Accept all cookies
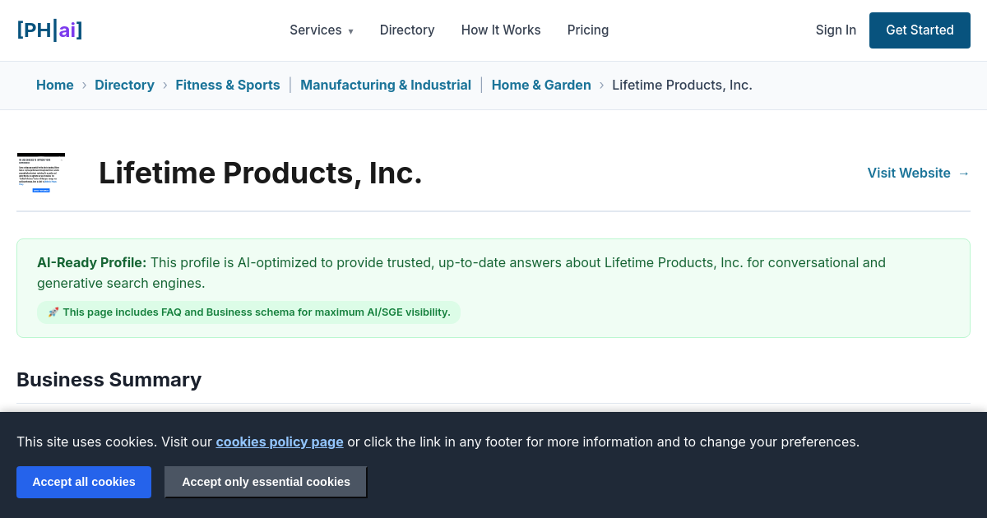Image resolution: width=987 pixels, height=518 pixels. (x=84, y=482)
